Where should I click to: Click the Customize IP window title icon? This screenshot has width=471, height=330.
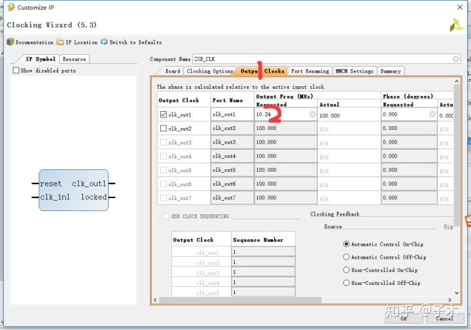pos(11,7)
